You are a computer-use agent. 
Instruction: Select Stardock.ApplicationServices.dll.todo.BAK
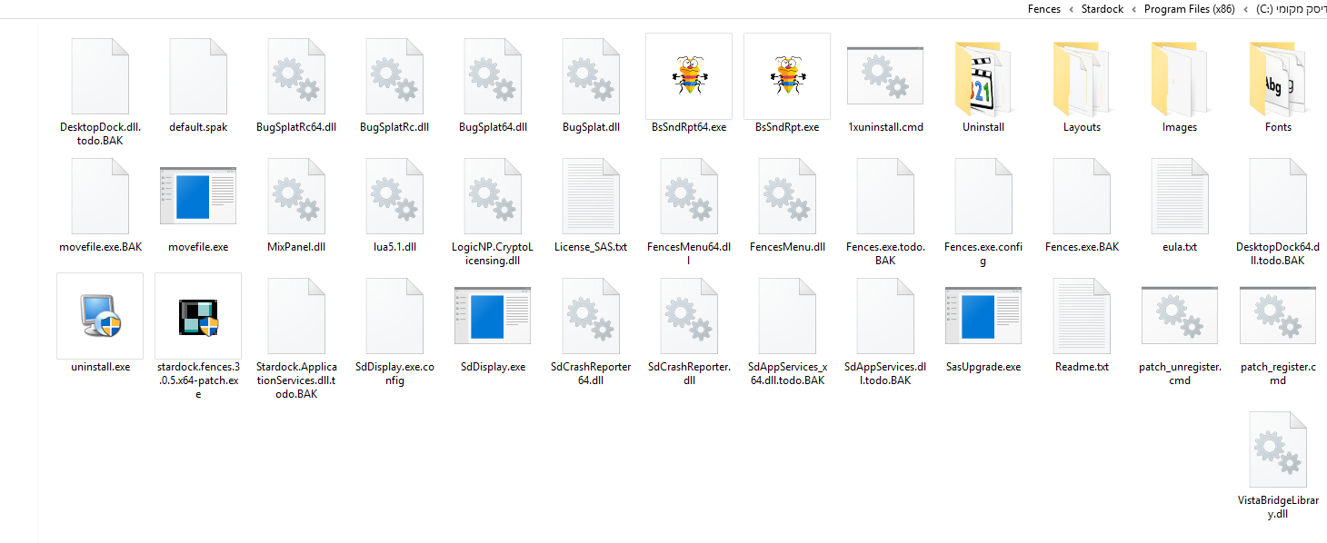point(296,337)
